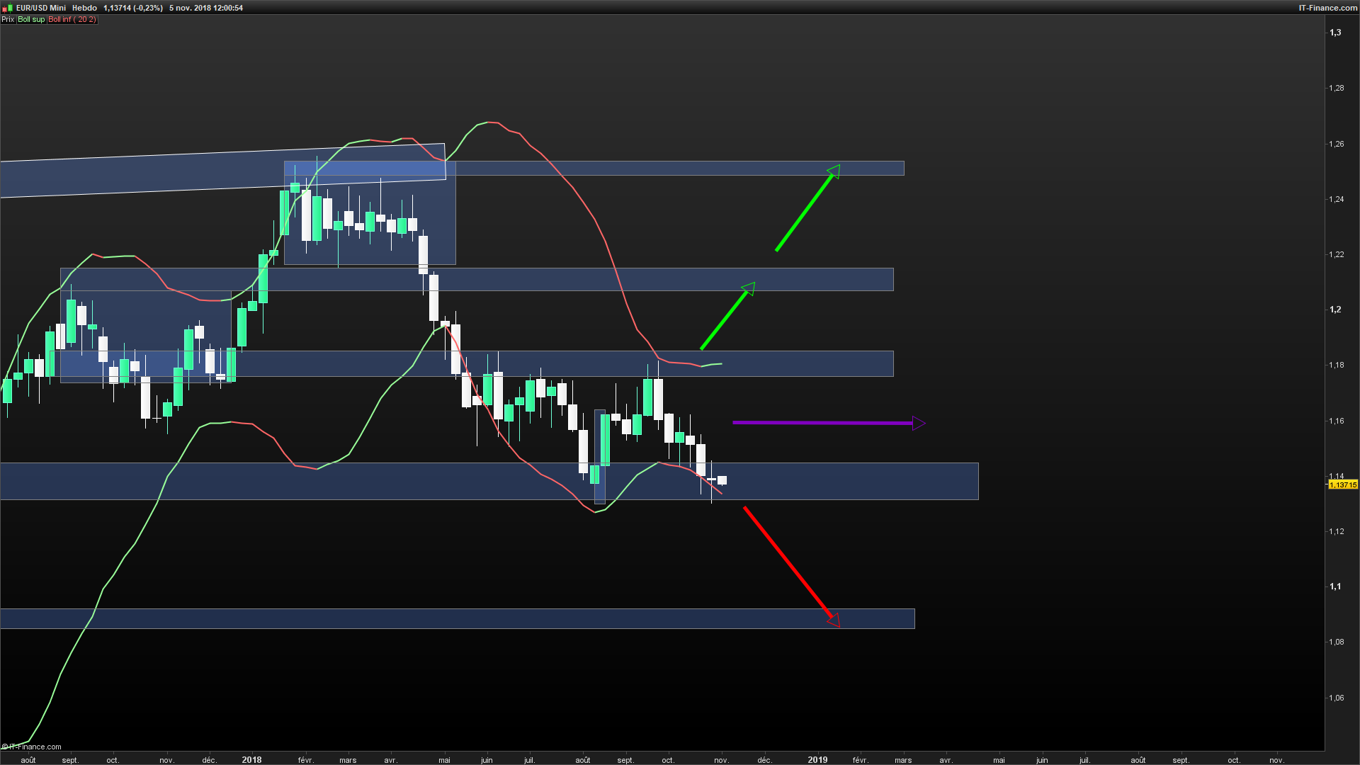Image resolution: width=1360 pixels, height=765 pixels.
Task: Click the price and percent change readout
Action: [133, 8]
